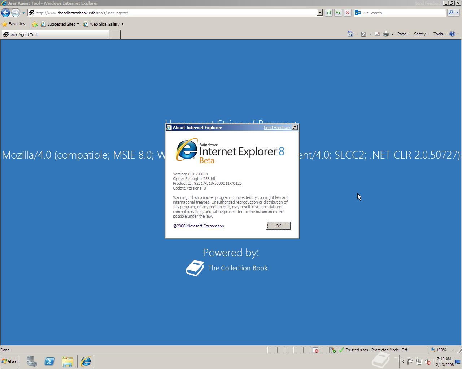Close the About Internet Explorer dialog
Image resolution: width=462 pixels, height=369 pixels.
295,128
